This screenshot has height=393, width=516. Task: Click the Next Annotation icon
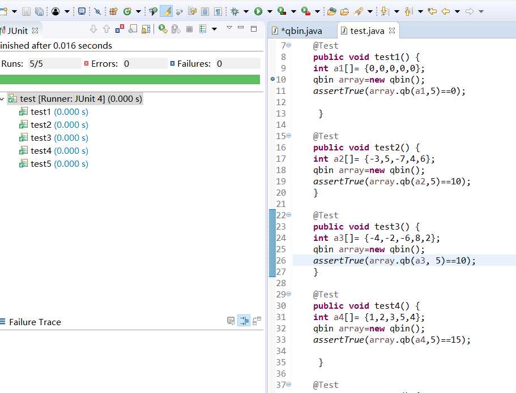385,11
